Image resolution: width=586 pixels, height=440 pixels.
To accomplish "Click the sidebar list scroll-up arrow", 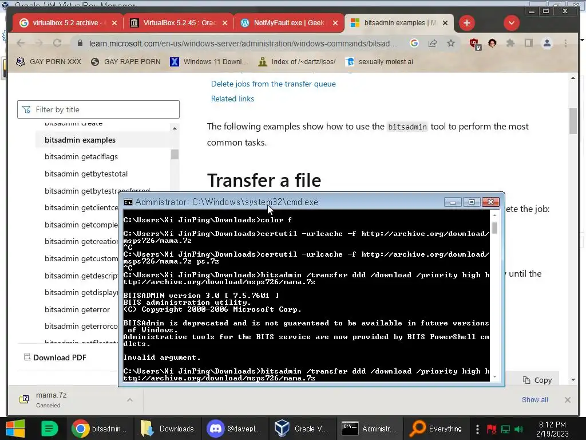I will [175, 128].
